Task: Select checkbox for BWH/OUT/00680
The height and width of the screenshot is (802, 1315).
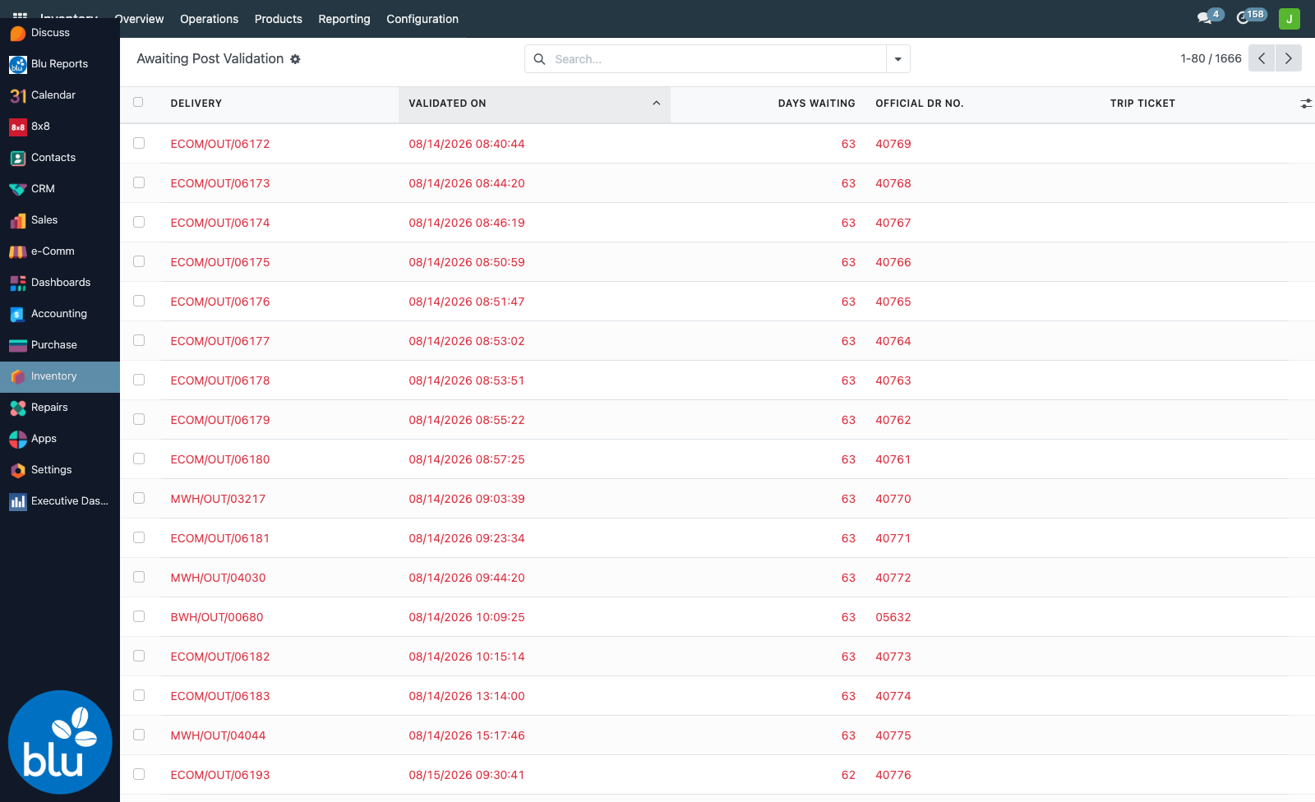Action: coord(139,616)
